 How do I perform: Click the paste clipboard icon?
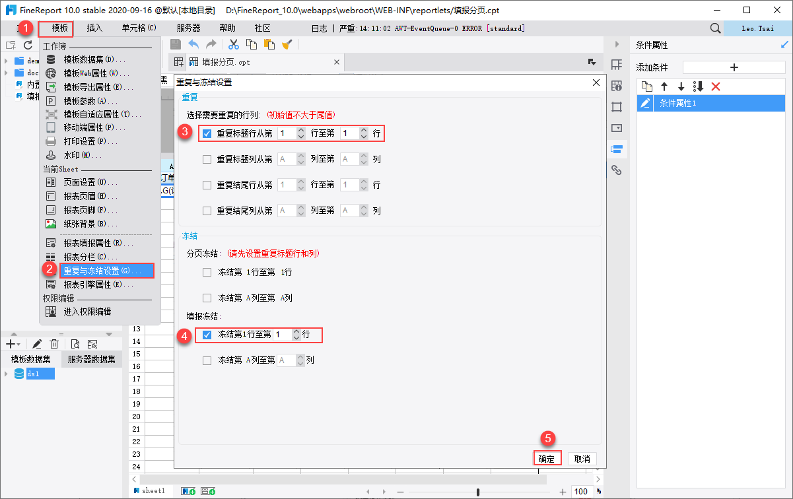click(x=269, y=44)
